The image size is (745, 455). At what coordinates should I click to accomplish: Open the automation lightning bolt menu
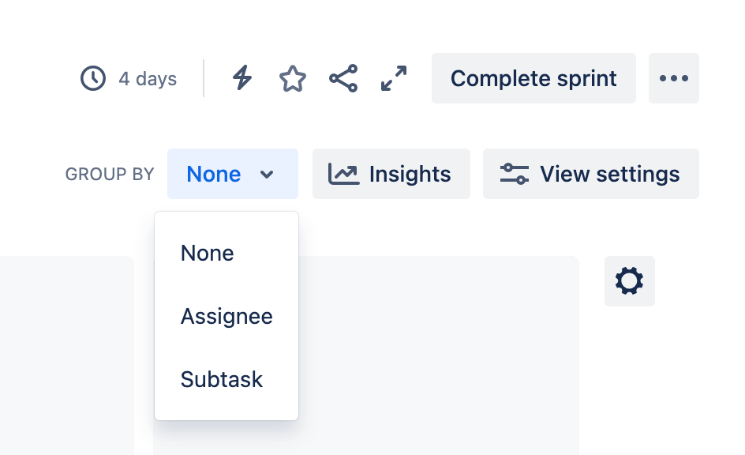[242, 78]
